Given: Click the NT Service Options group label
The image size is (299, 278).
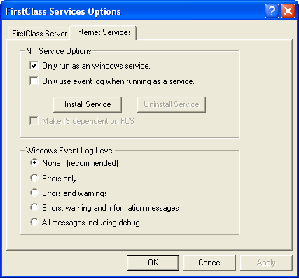Looking at the screenshot, I should click(x=59, y=51).
